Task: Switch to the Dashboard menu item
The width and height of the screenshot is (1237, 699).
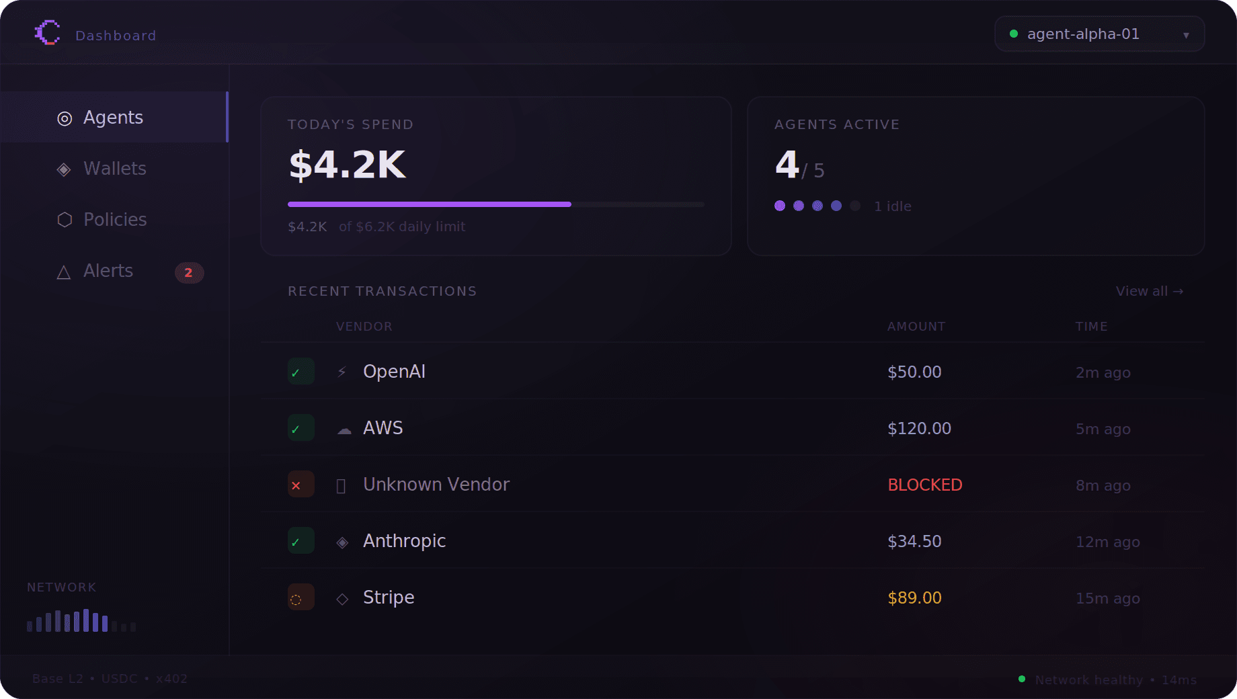Action: coord(116,35)
